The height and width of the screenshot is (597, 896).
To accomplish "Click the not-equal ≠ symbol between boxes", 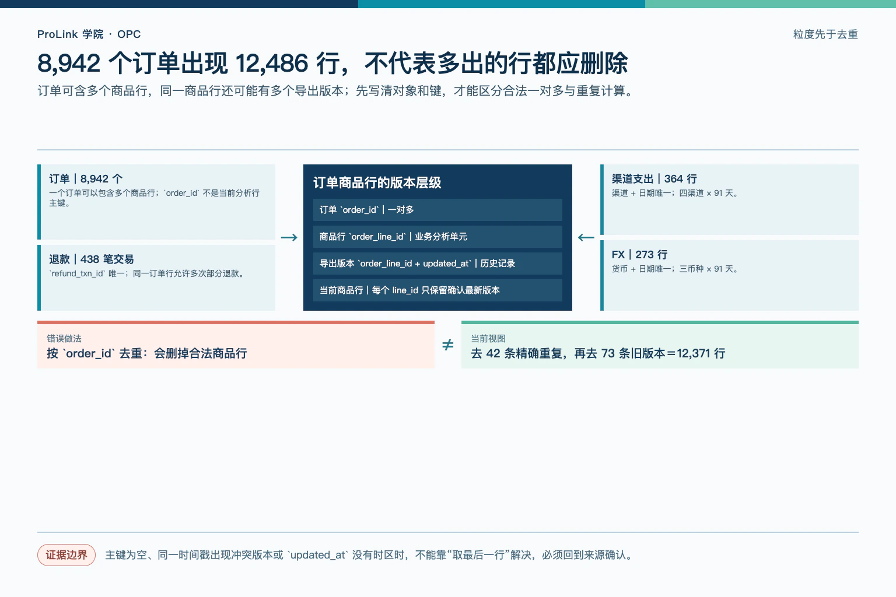I will point(448,345).
